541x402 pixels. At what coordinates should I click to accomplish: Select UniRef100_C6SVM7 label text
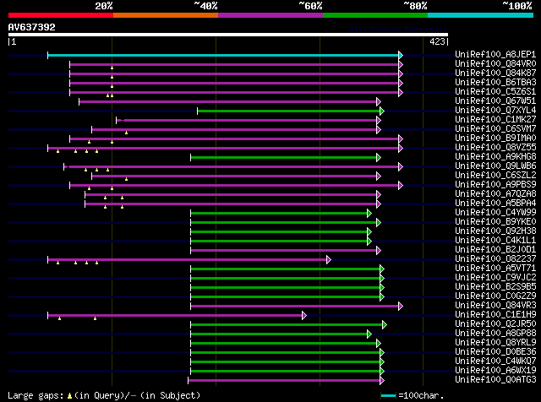[495, 129]
